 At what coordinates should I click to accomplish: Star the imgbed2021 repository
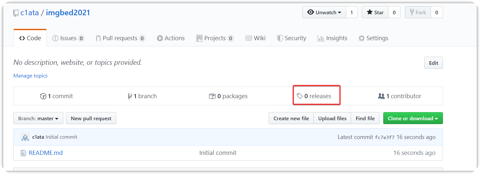[375, 12]
